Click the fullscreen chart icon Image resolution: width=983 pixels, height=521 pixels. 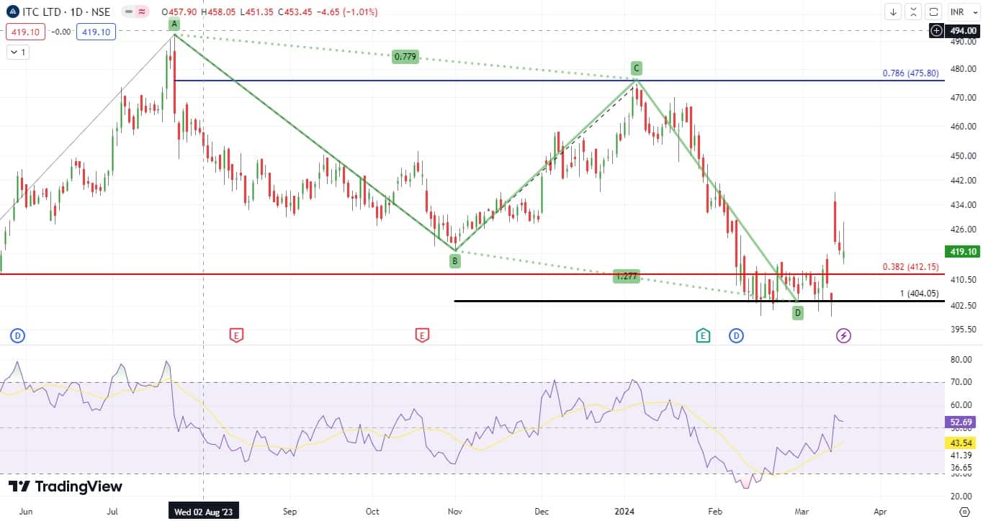933,12
